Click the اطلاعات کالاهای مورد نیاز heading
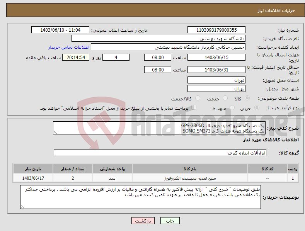 point(271,140)
